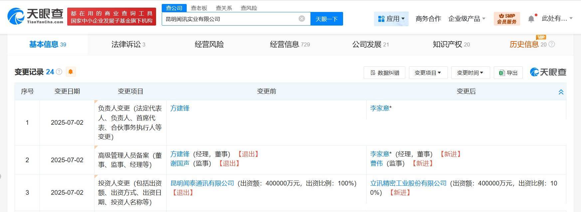Click date 2025-07-02 in row 3
581x212 pixels.
click(67, 192)
